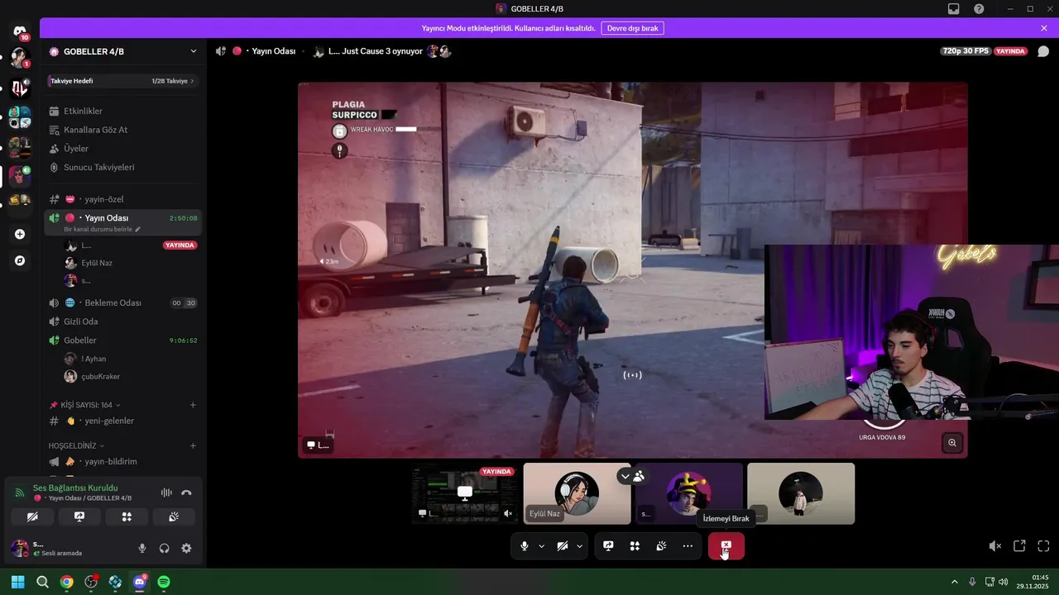
Task: Select the YAYINDA stream thumbnail tile
Action: pyautogui.click(x=465, y=493)
